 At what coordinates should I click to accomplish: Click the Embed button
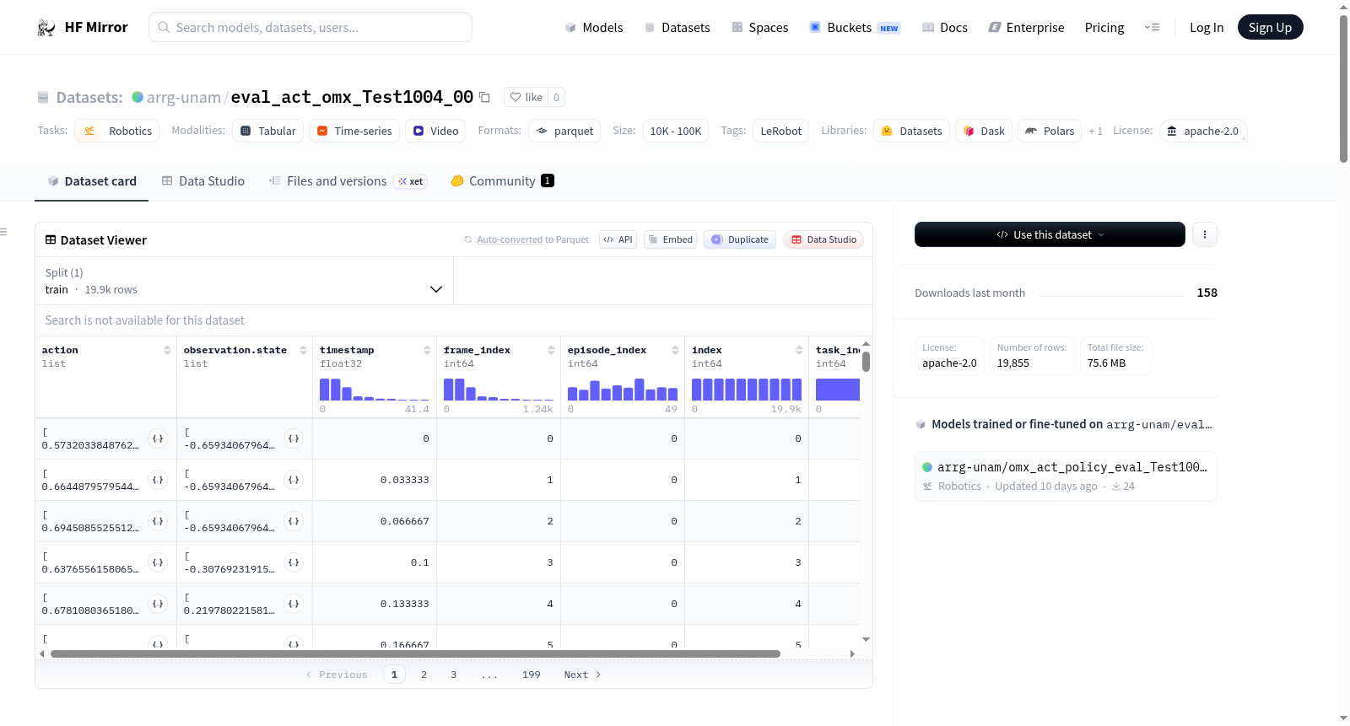pos(671,239)
